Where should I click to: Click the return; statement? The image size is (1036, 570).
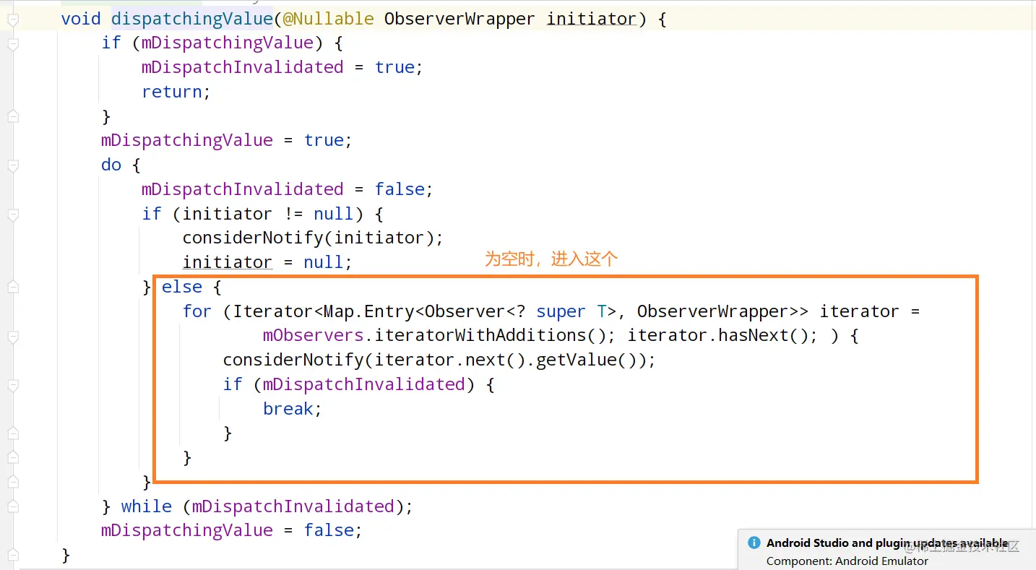point(176,92)
